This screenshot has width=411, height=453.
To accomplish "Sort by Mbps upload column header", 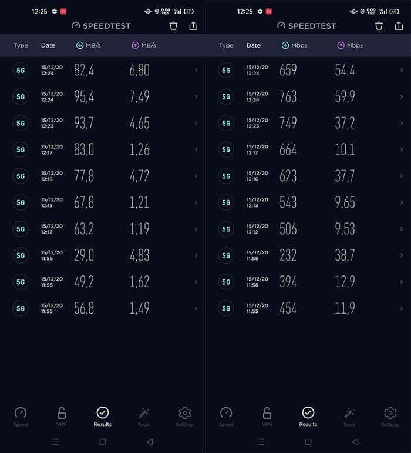I will tap(350, 45).
